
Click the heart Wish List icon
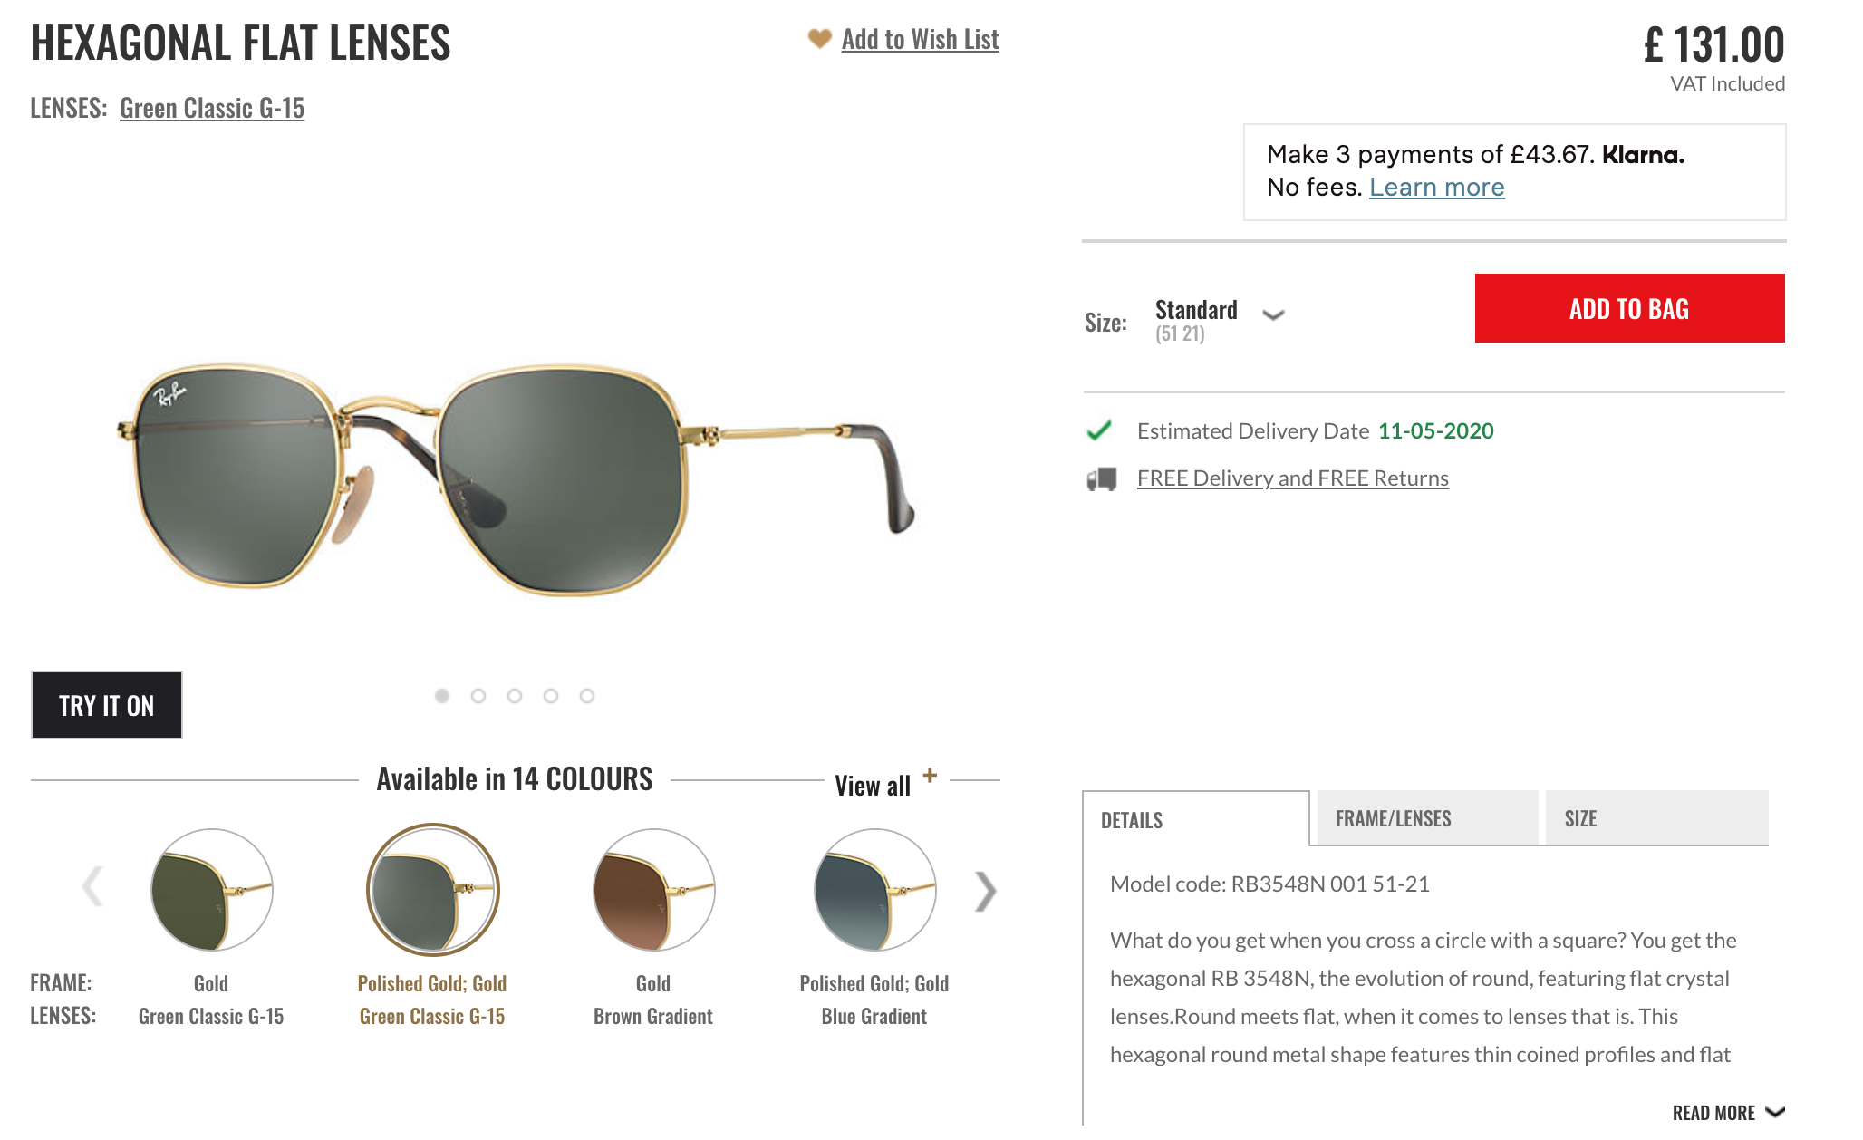click(x=818, y=38)
